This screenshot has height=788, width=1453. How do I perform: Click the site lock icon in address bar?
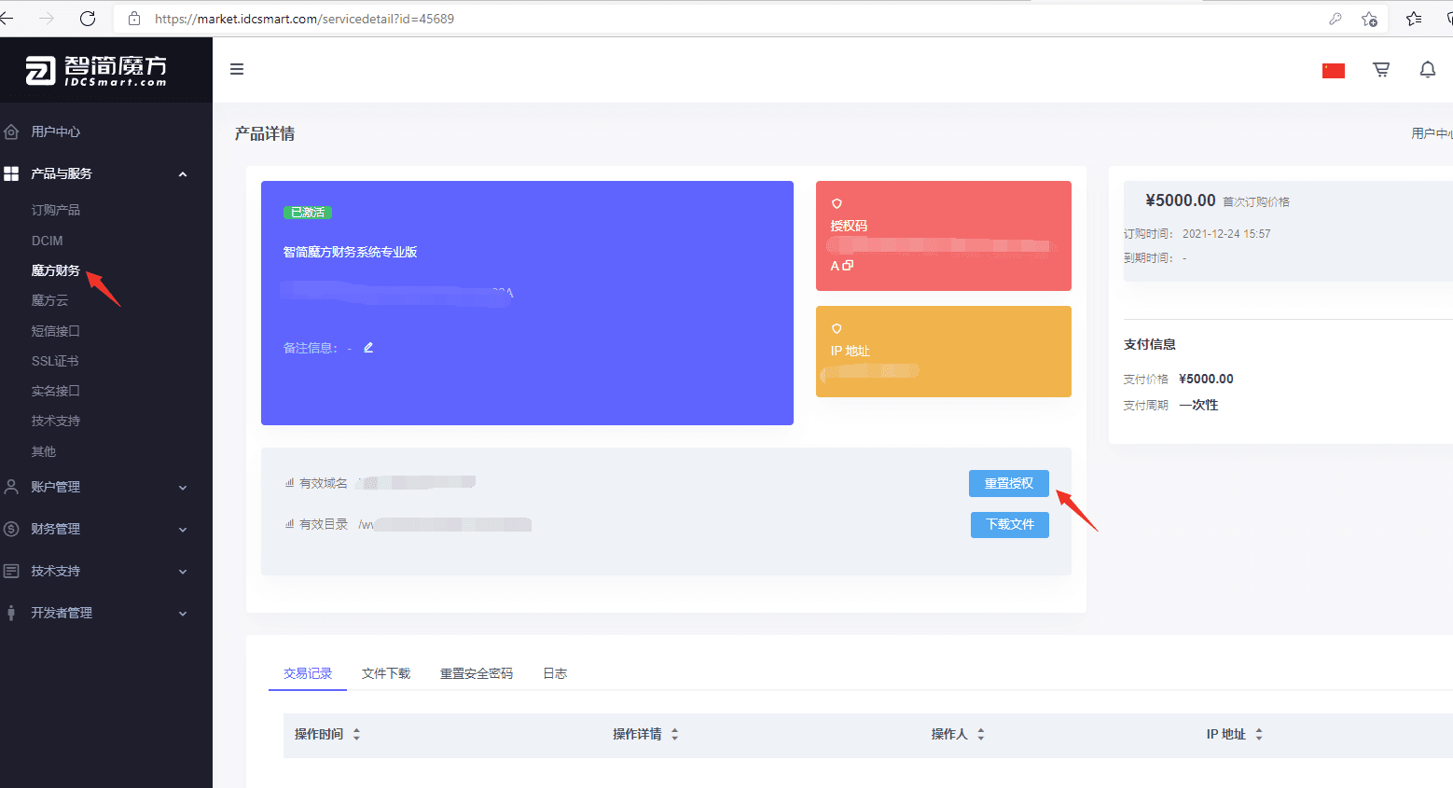[134, 19]
